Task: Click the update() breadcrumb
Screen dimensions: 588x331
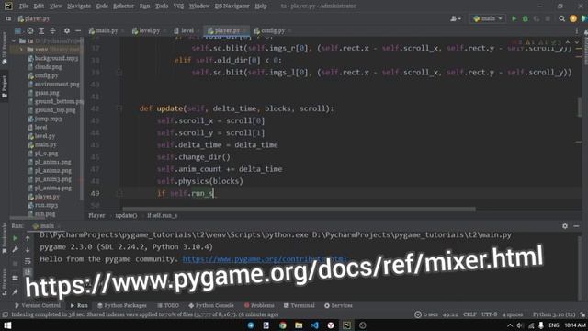Action: coord(126,216)
